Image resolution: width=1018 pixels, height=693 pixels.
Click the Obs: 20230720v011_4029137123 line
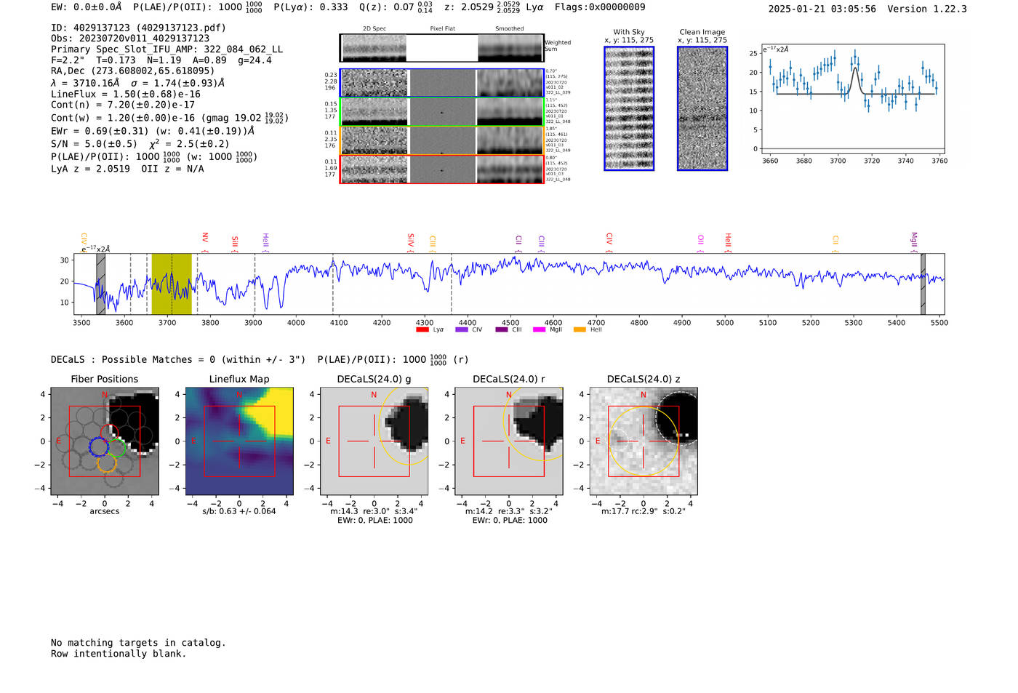click(130, 39)
